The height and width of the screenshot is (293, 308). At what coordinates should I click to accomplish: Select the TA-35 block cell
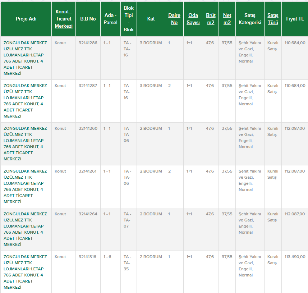[127, 263]
